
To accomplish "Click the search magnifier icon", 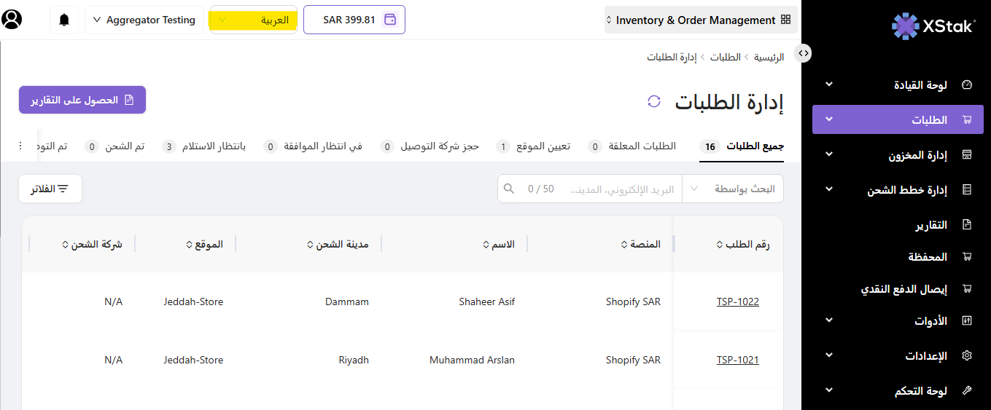I will coord(509,189).
